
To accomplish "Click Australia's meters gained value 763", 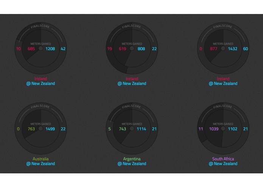I will pos(31,129).
